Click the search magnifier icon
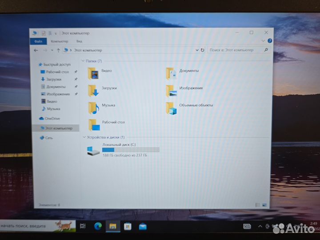 point(266,50)
